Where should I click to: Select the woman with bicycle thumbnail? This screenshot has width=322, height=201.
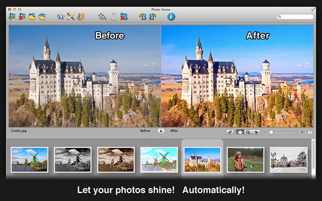click(246, 160)
